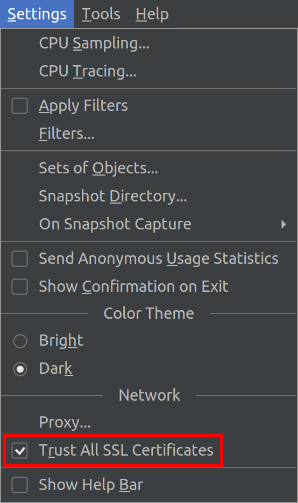The height and width of the screenshot is (503, 298).
Task: Select the Bright color theme
Action: (20, 341)
